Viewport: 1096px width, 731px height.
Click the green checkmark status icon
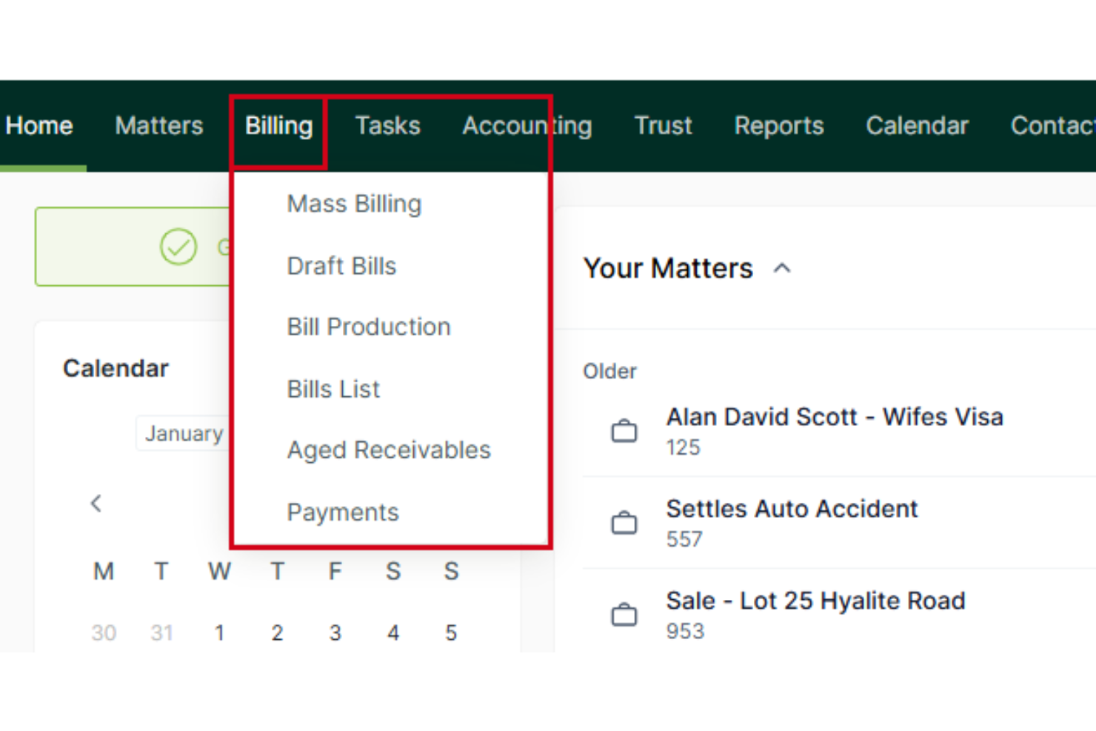[178, 247]
